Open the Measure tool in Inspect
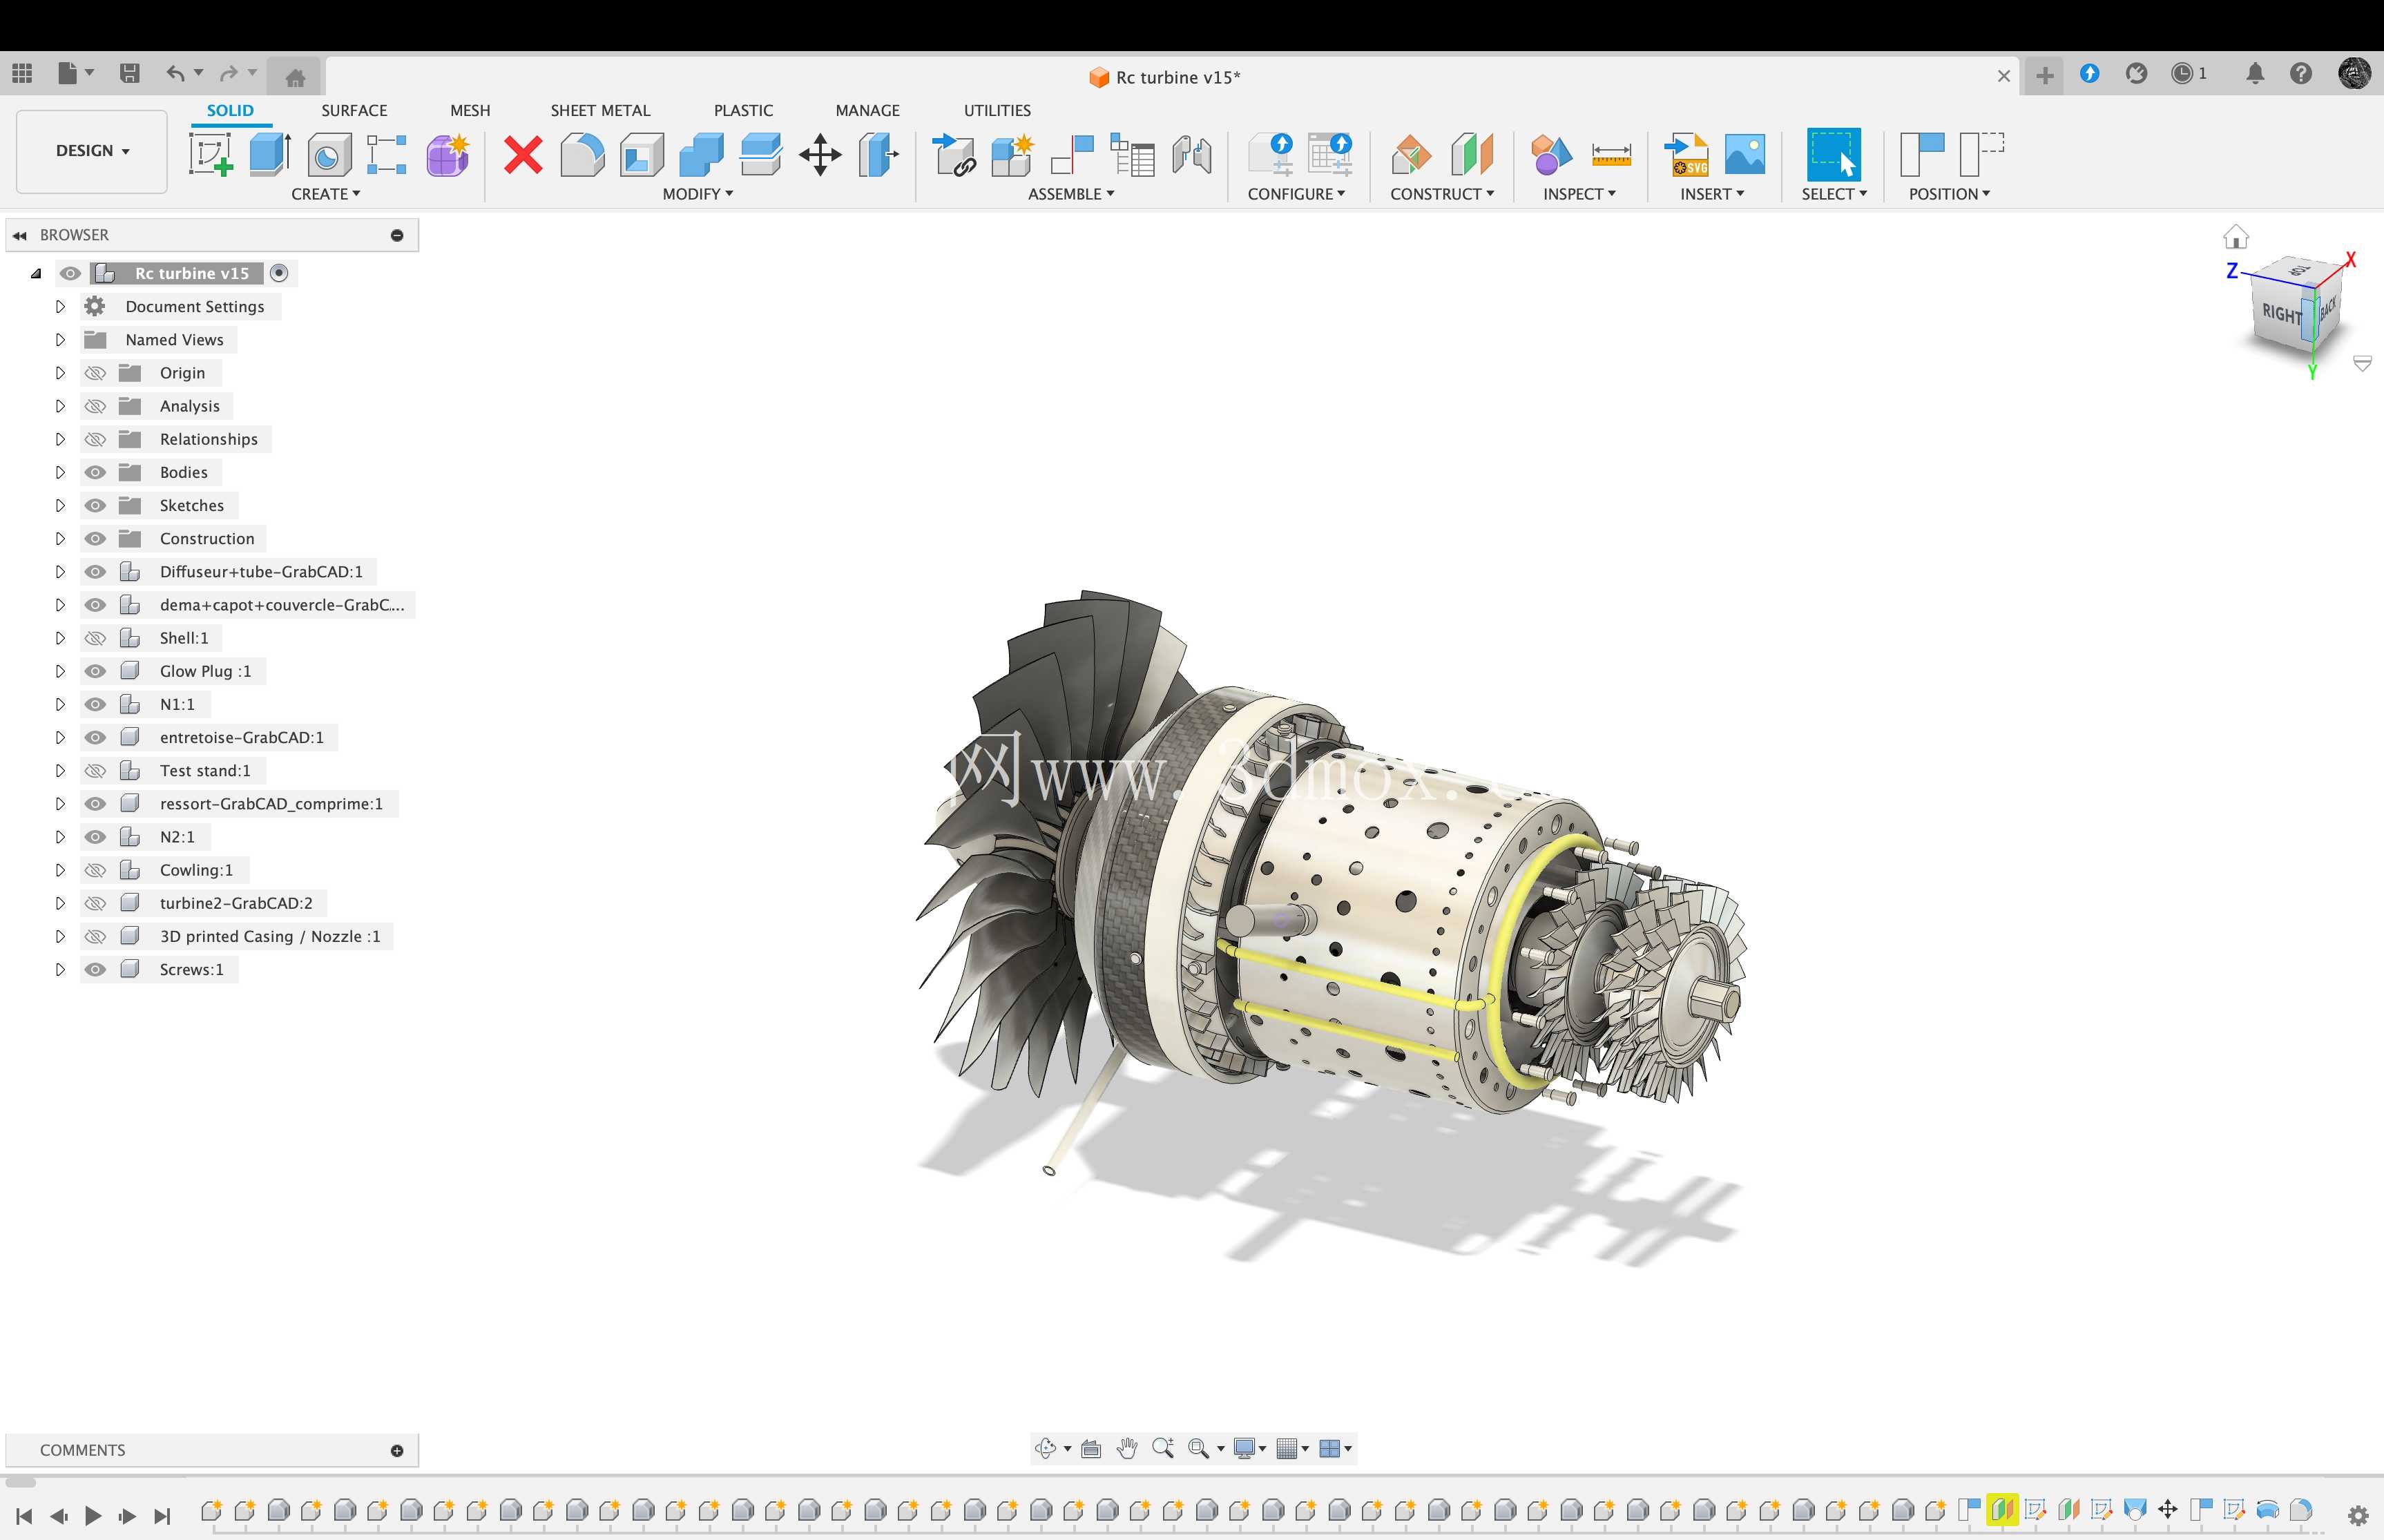The image size is (2384, 1540). [x=1610, y=155]
